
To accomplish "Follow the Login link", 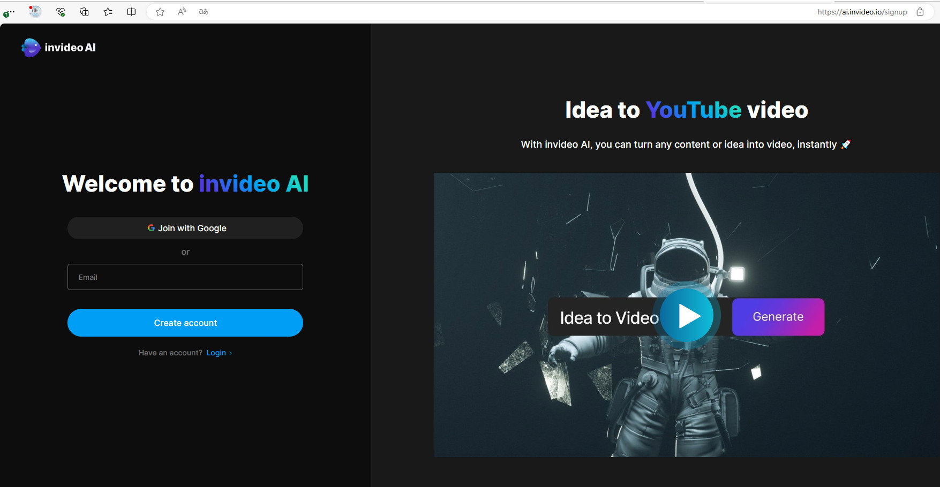I will click(216, 353).
